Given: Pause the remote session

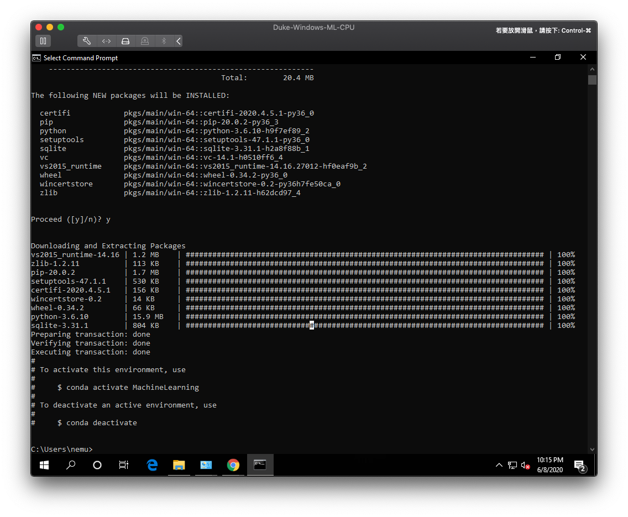Looking at the screenshot, I should (43, 41).
